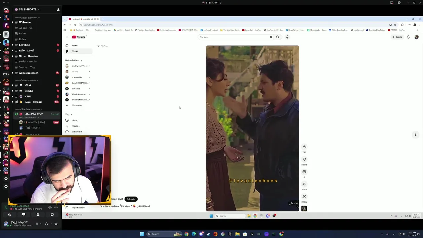The image size is (423, 238).
Task: Open Discord user settings gear
Action: (56, 224)
